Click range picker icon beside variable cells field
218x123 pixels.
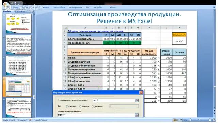click(137, 115)
